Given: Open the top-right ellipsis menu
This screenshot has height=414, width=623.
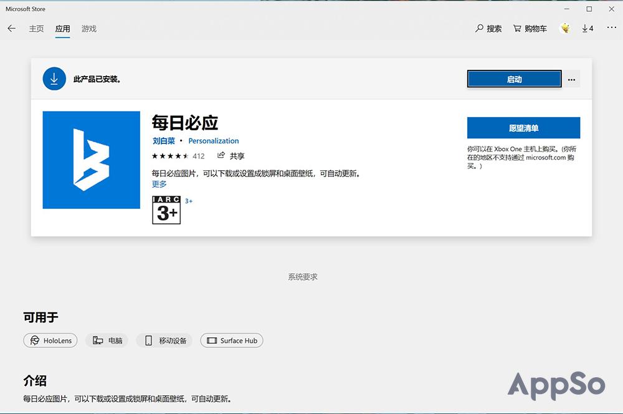Looking at the screenshot, I should click(x=610, y=28).
